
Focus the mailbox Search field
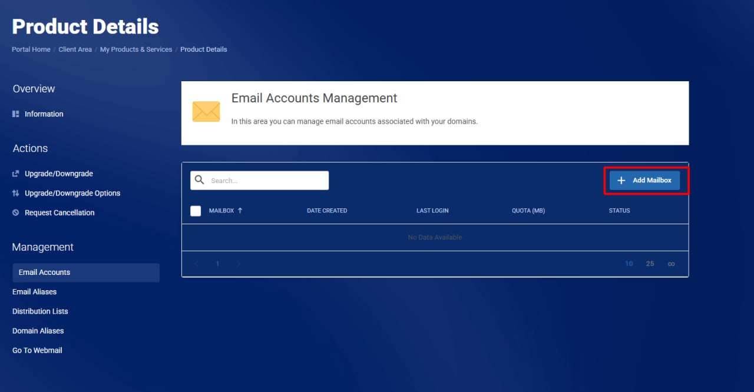point(259,181)
